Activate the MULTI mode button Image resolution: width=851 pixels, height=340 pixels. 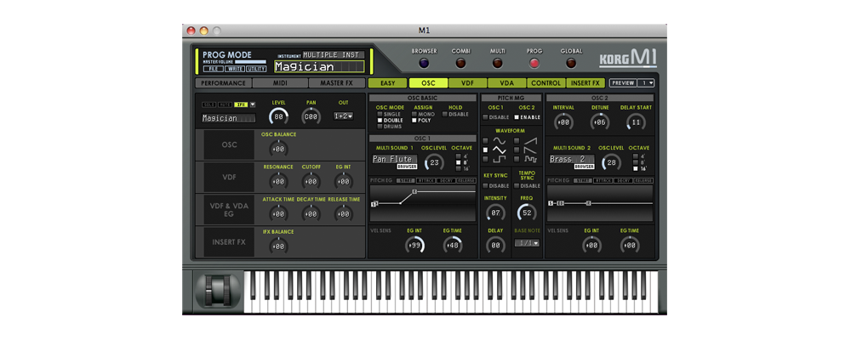pyautogui.click(x=497, y=64)
